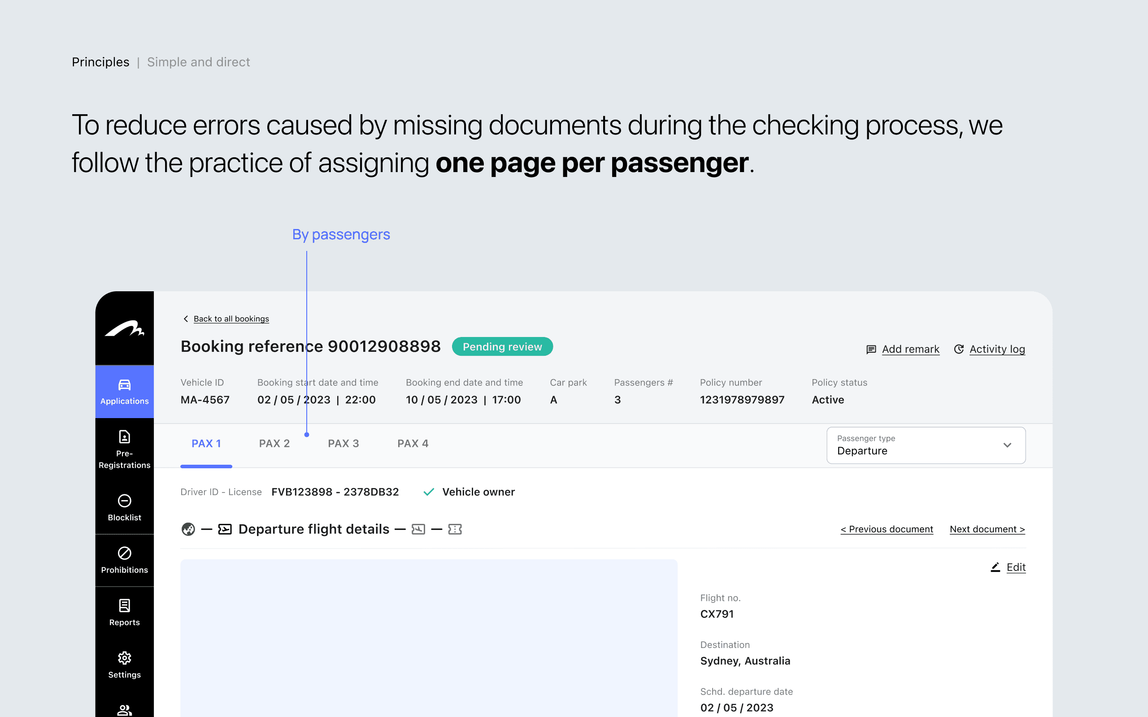
Task: Jump to the ticket document step icon
Action: click(454, 529)
